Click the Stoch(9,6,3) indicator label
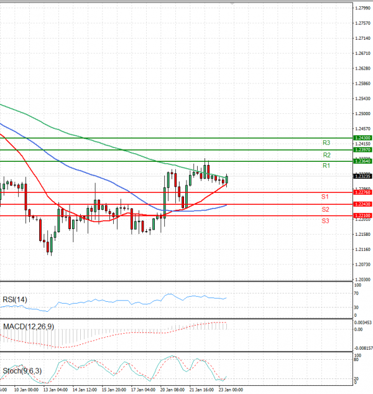This screenshot has width=373, height=394. click(22, 371)
